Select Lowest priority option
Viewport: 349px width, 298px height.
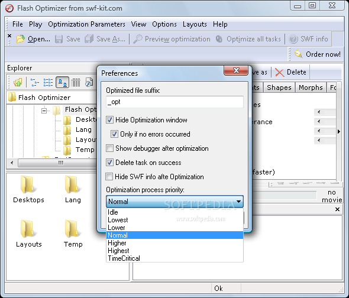[x=174, y=220]
